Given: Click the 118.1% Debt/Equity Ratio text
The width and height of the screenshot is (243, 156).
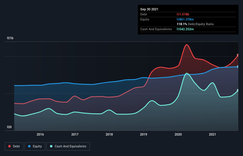Looking at the screenshot, I should [195, 24].
